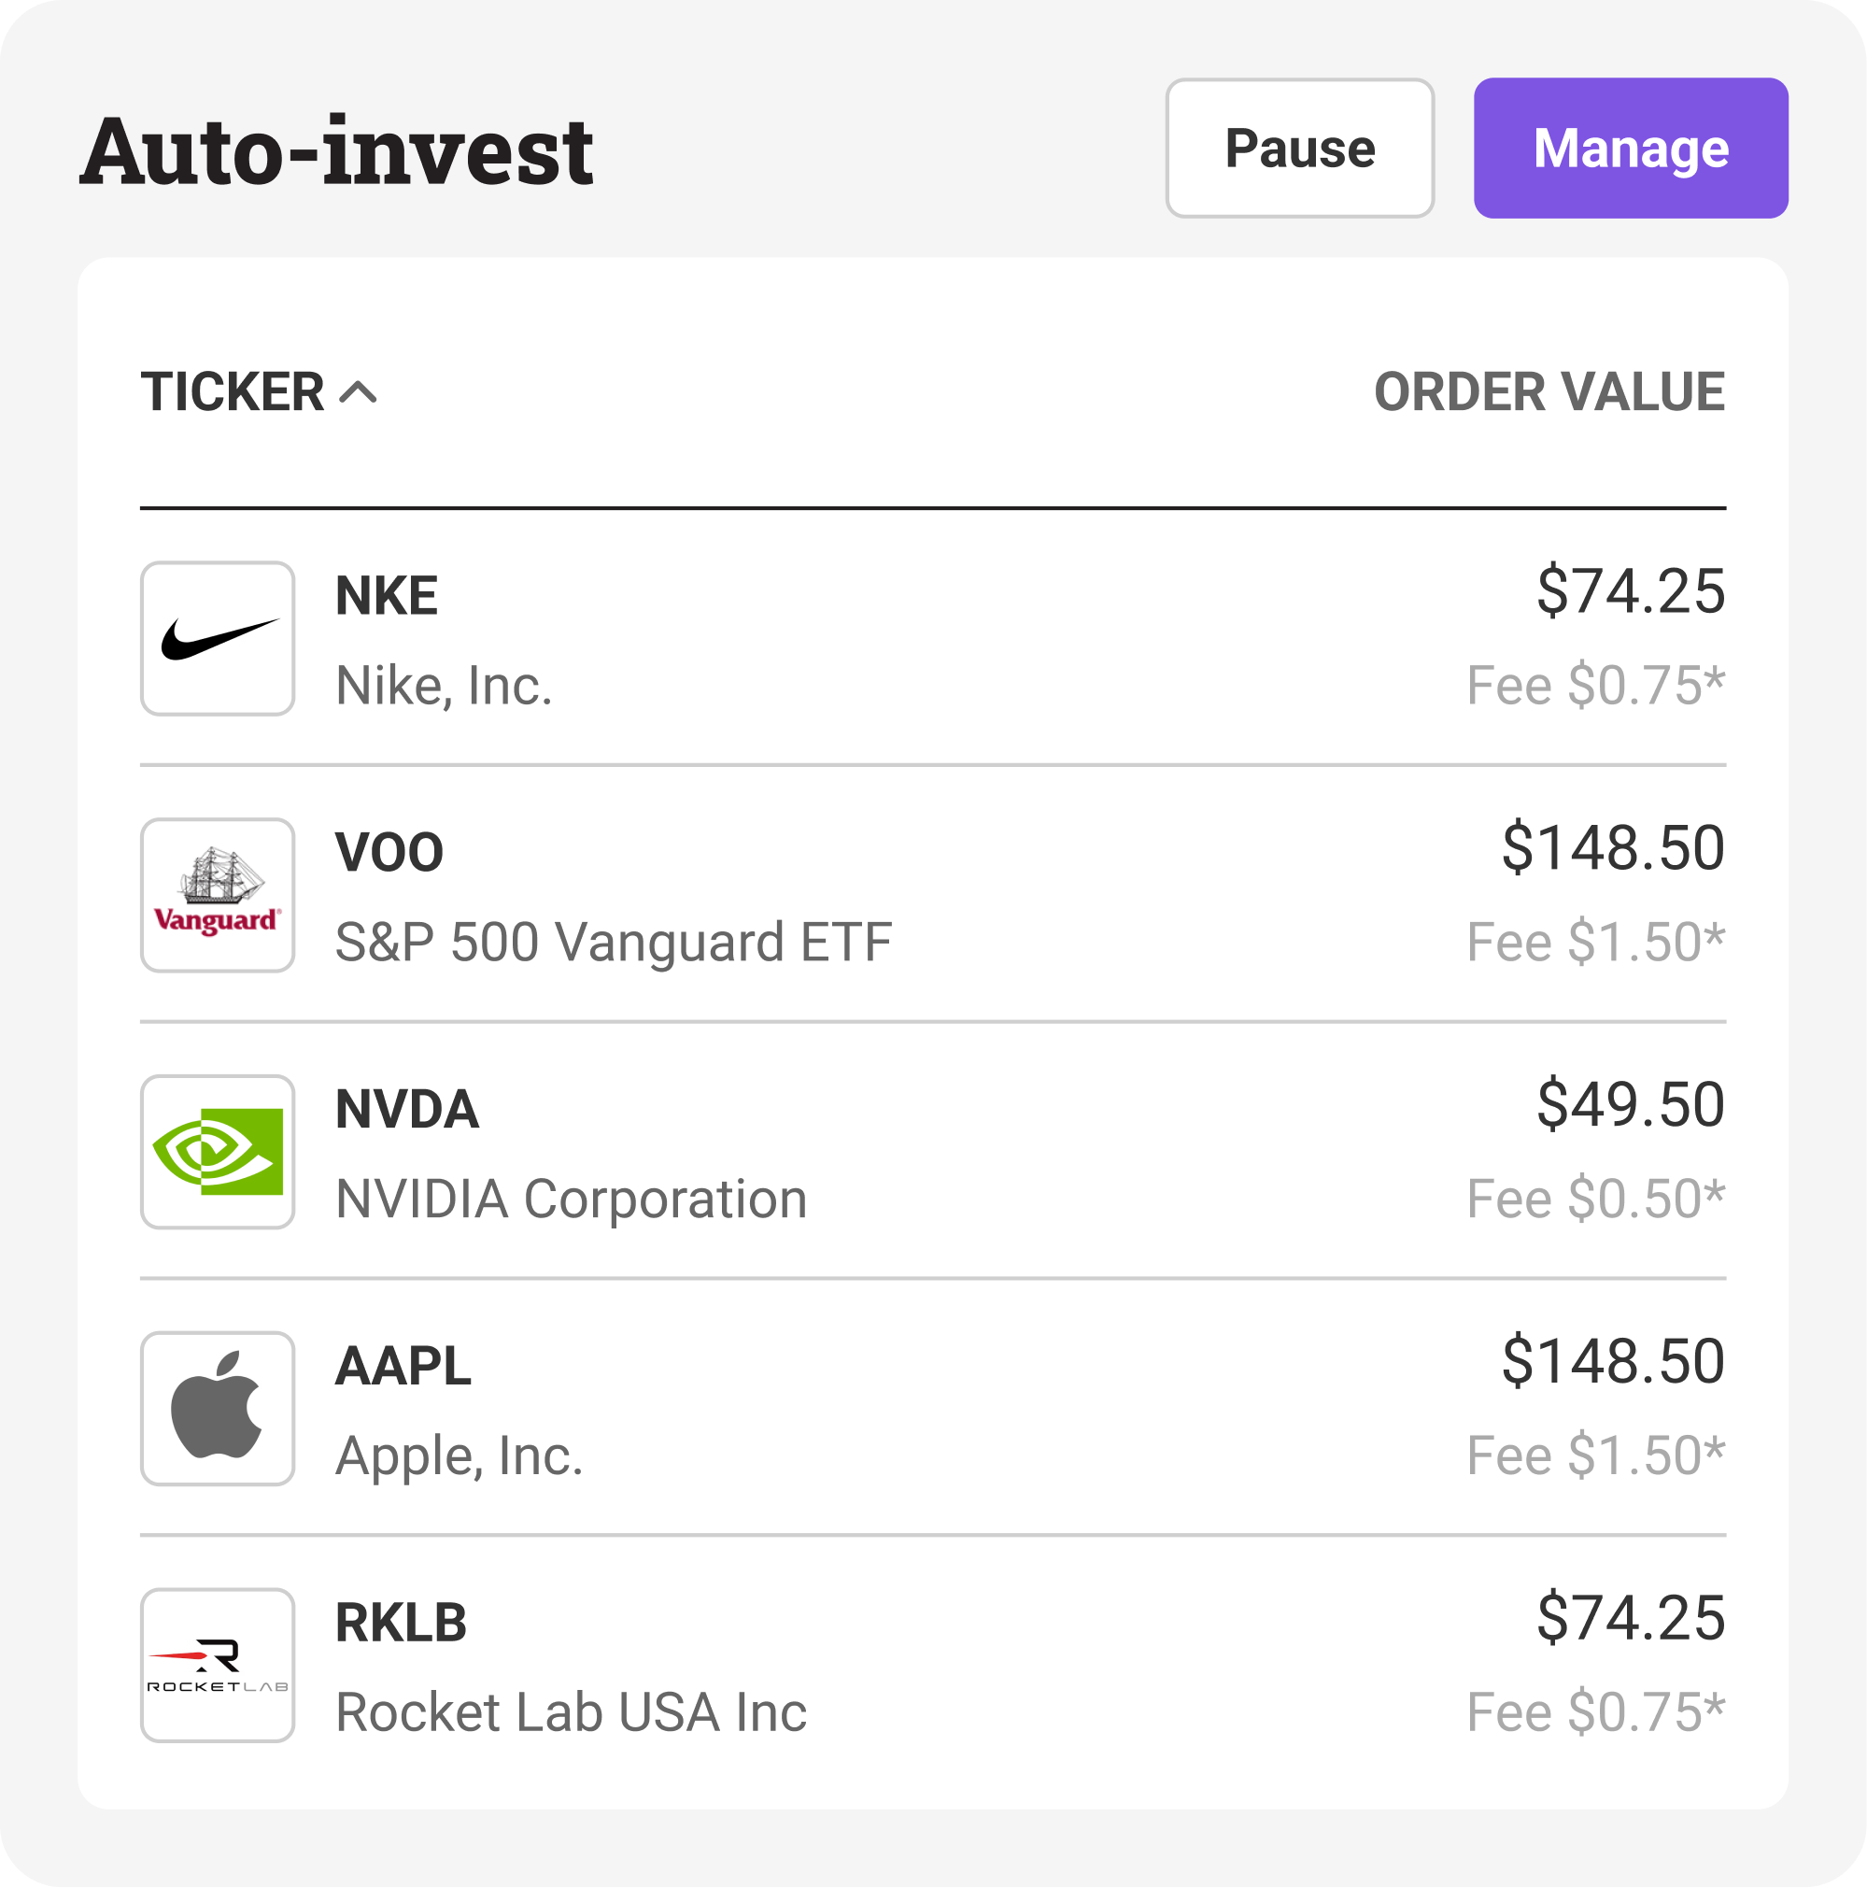
Task: Click the Nike swoosh logo icon
Action: point(218,639)
